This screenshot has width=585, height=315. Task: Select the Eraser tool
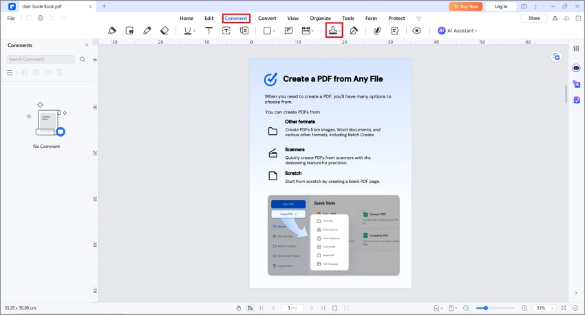(164, 30)
